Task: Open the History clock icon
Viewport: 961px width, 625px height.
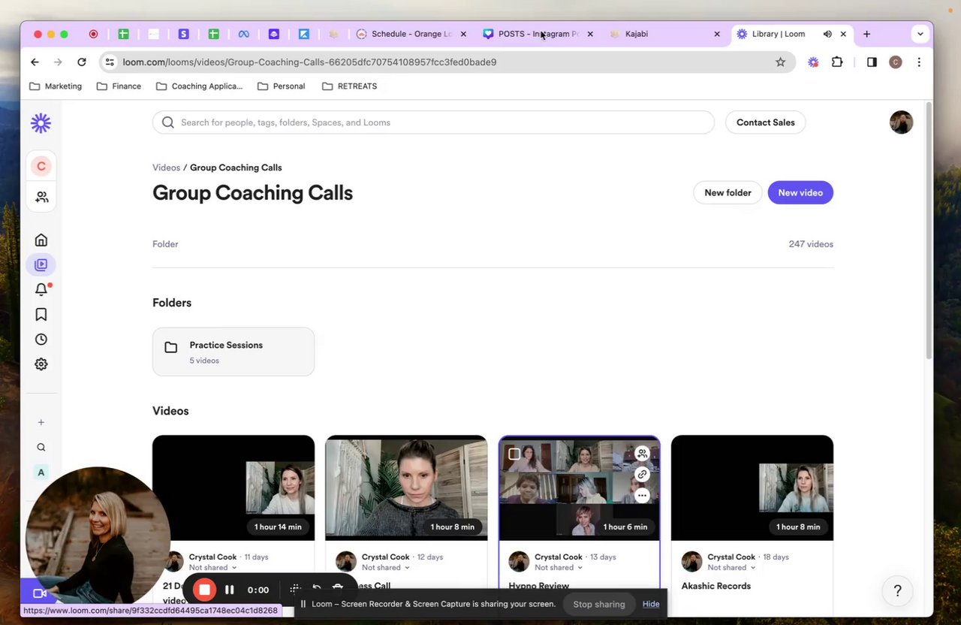Action: (41, 340)
